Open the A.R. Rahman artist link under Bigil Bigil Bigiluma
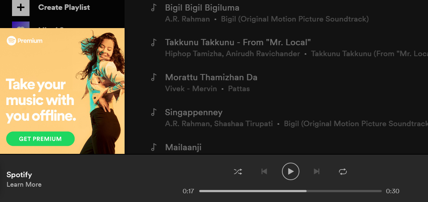 pyautogui.click(x=188, y=19)
